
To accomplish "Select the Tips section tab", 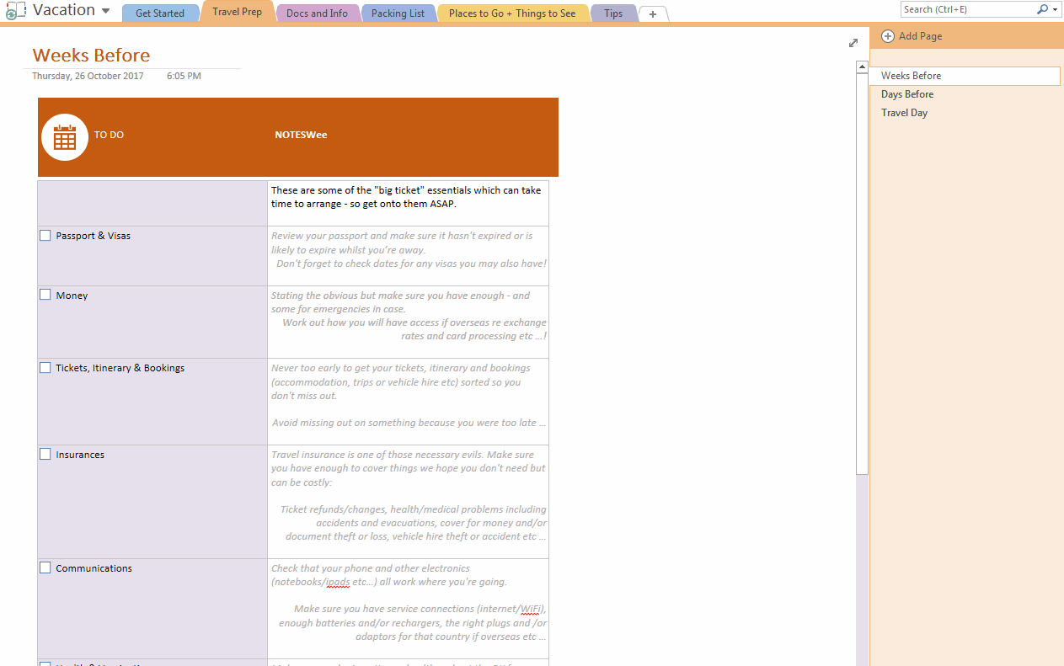I will (x=612, y=12).
